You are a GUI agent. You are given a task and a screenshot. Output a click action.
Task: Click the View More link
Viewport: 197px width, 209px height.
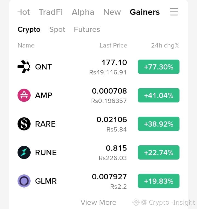tap(99, 202)
